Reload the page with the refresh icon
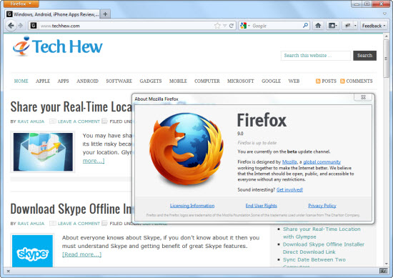The width and height of the screenshot is (393, 278). (x=232, y=26)
